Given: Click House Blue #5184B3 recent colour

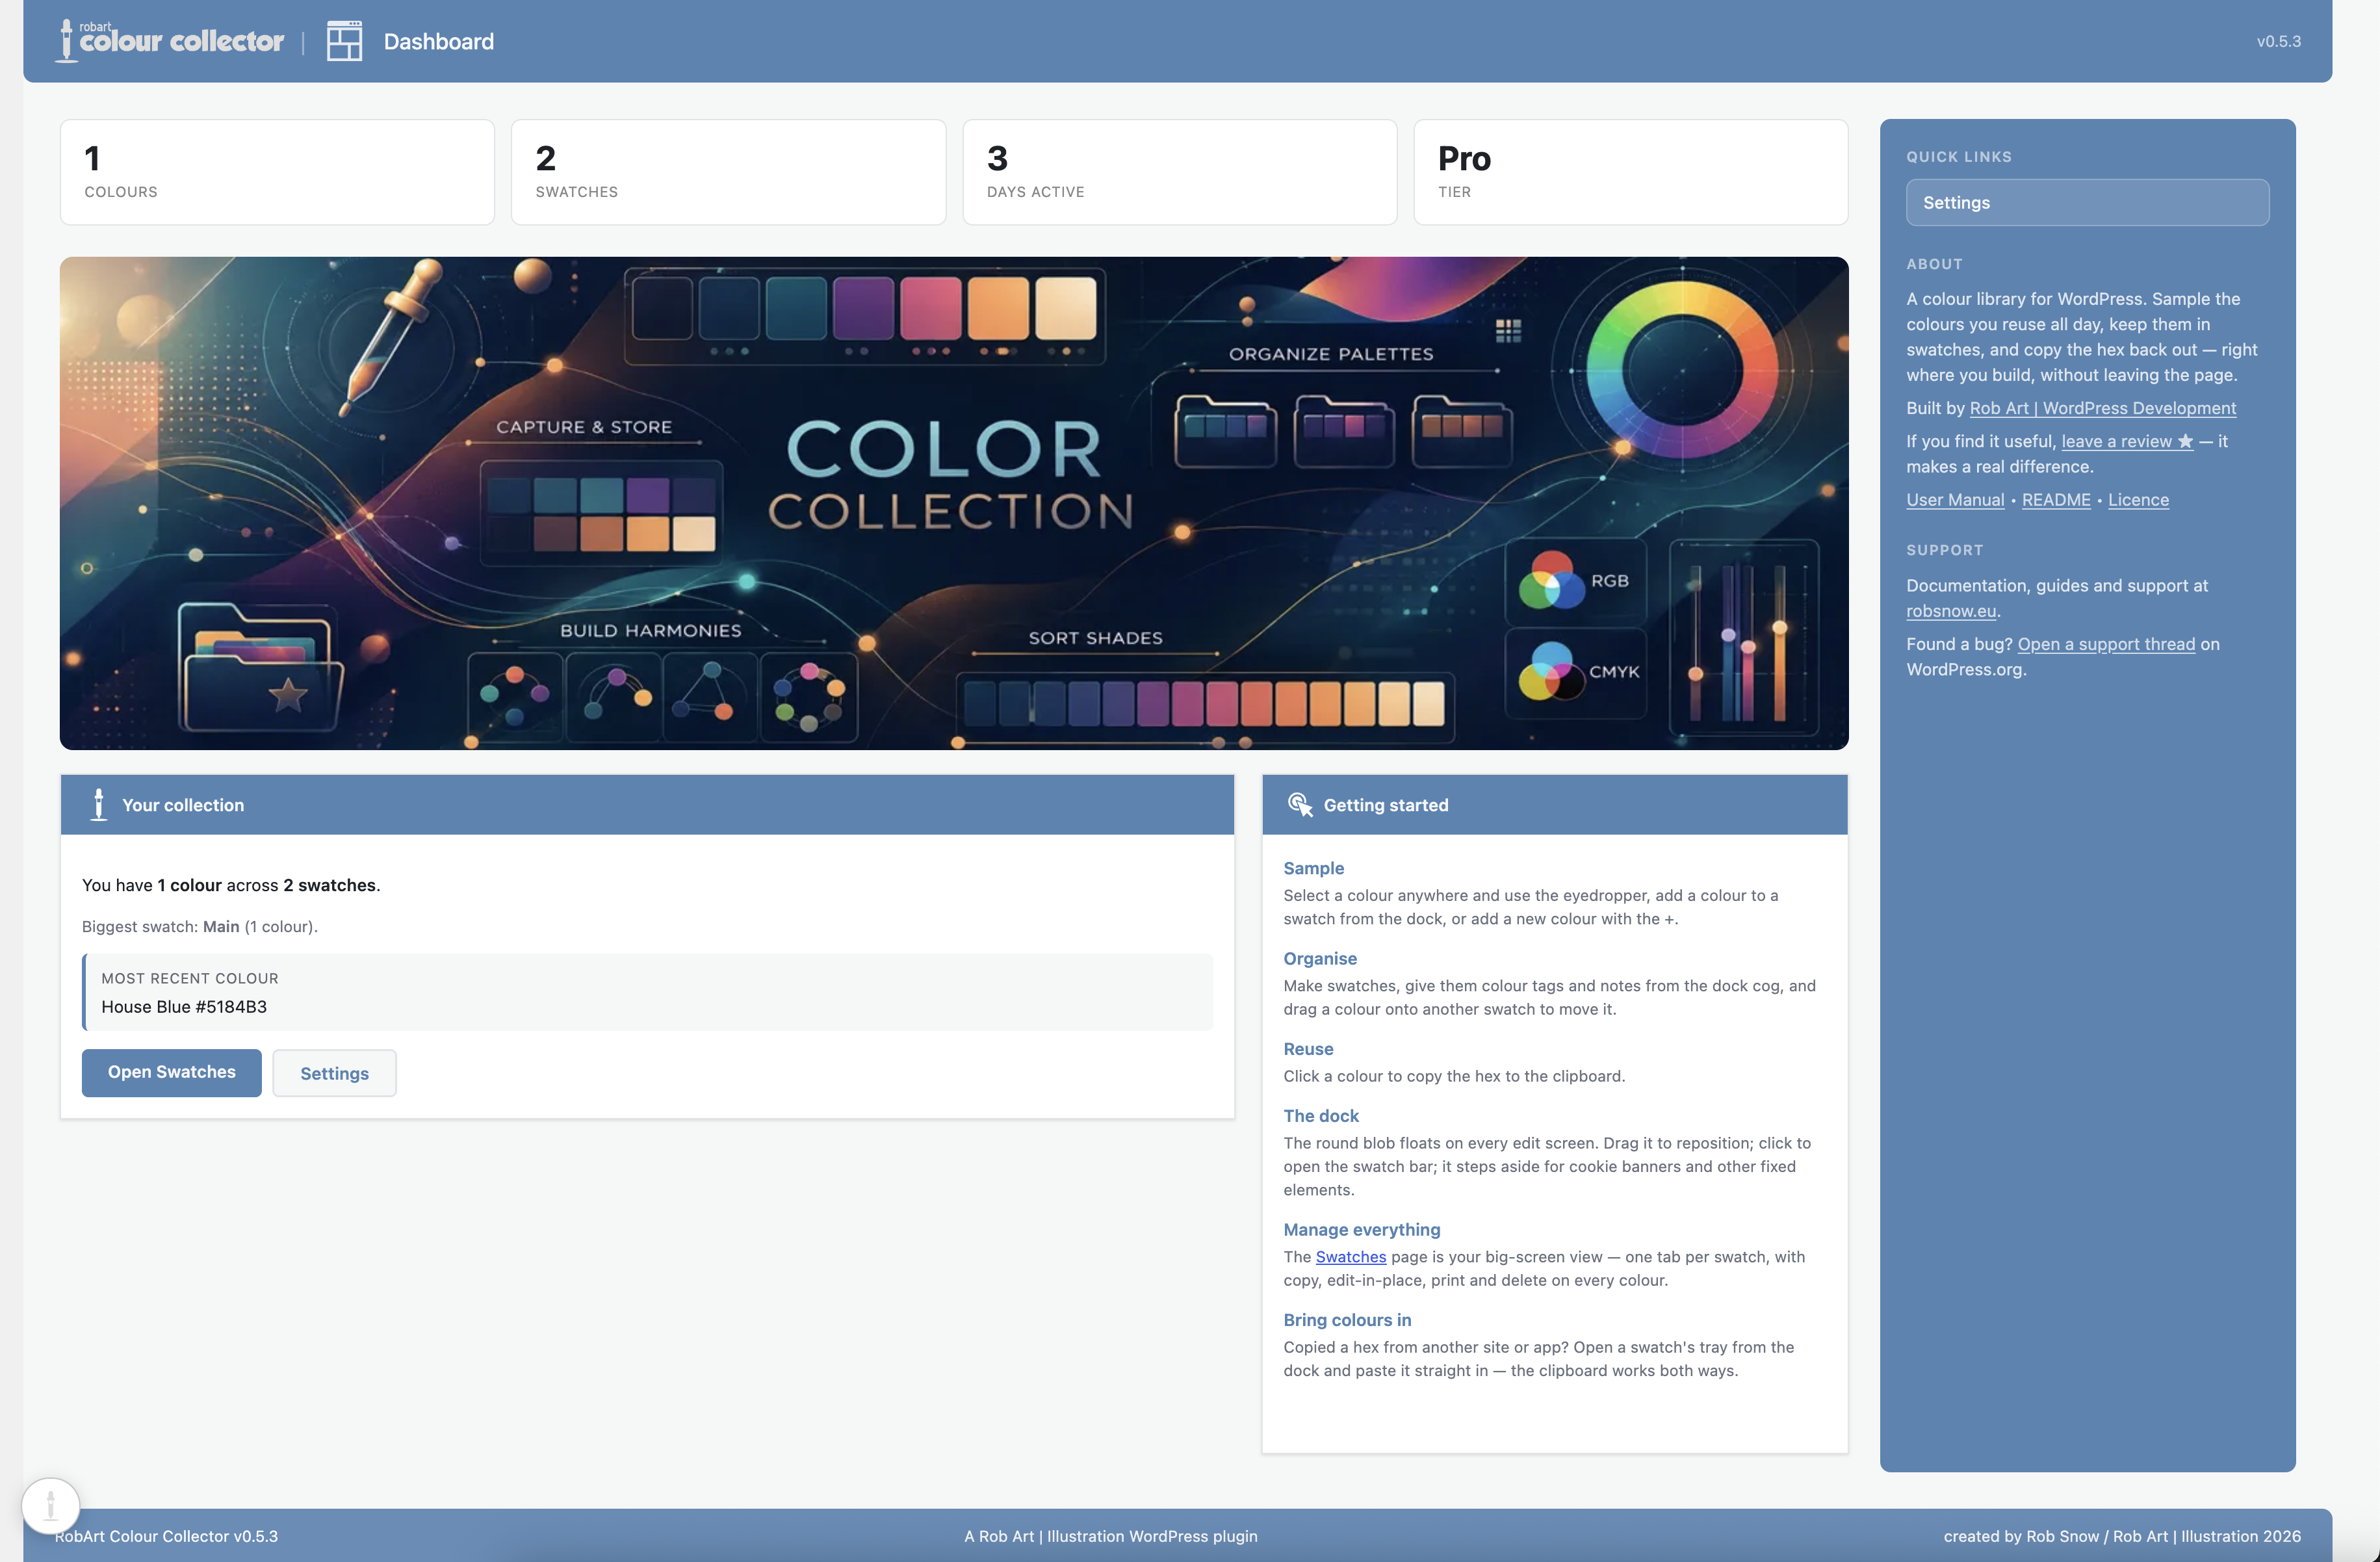Looking at the screenshot, I should tap(184, 1007).
